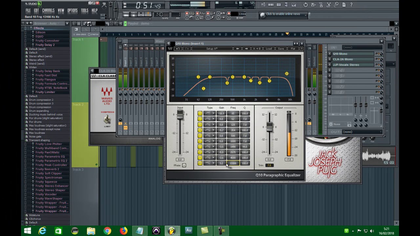
Task: Toggle the Phase invert button in Q10
Action: tap(184, 165)
